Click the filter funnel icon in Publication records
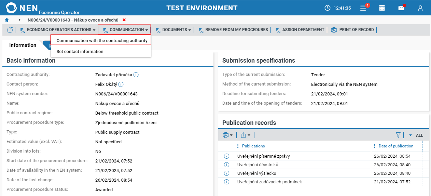Screen dimensions: 431x196 [x=398, y=135]
